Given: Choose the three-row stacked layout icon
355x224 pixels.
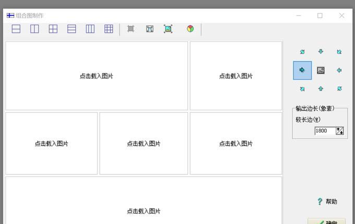Looking at the screenshot, I should (x=72, y=29).
